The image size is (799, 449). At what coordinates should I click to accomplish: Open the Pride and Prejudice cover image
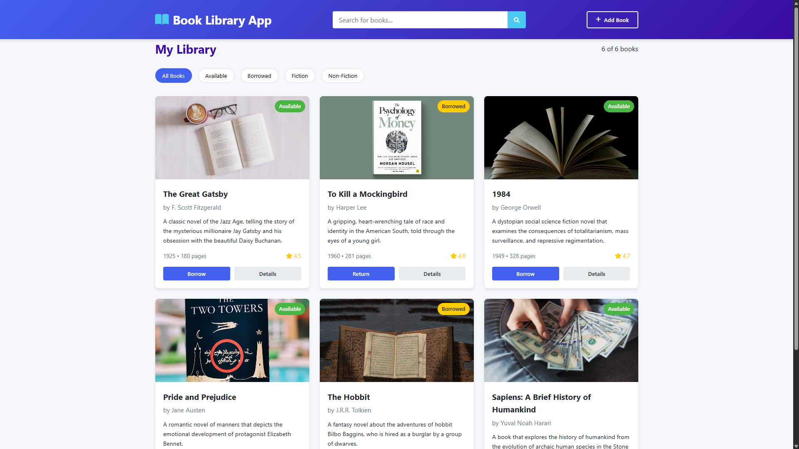pos(232,340)
